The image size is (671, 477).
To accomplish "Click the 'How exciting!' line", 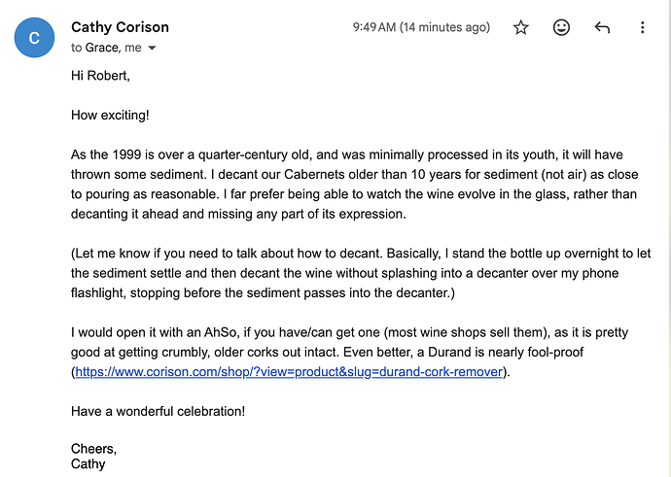I will point(110,115).
